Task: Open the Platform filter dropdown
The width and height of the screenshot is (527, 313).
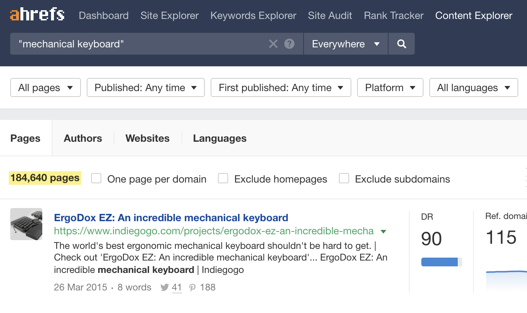Action: (x=390, y=88)
